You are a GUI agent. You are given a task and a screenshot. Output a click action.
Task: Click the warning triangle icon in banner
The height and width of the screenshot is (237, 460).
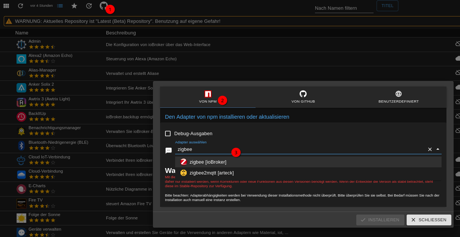pos(9,21)
